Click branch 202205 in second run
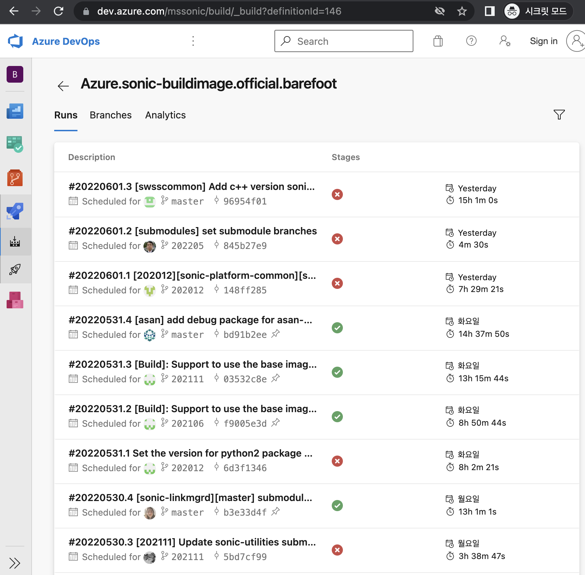 click(x=187, y=246)
